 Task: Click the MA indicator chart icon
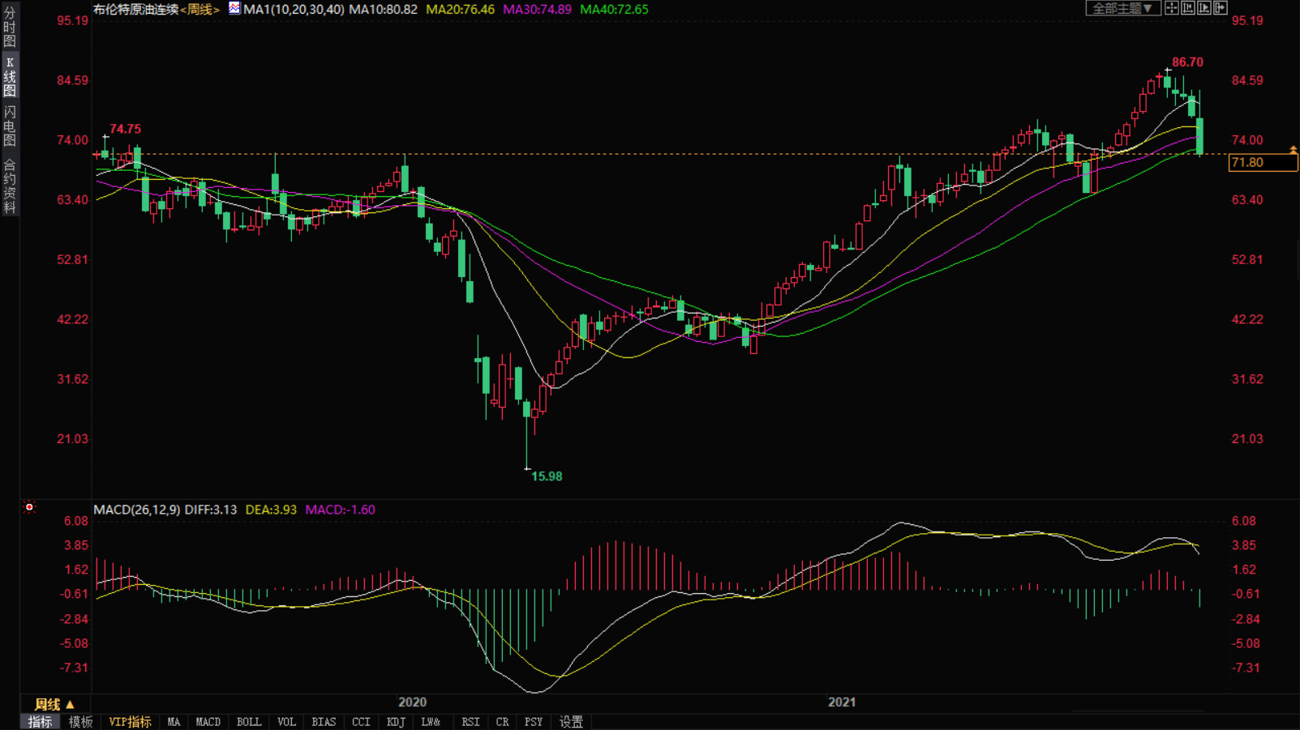234,9
